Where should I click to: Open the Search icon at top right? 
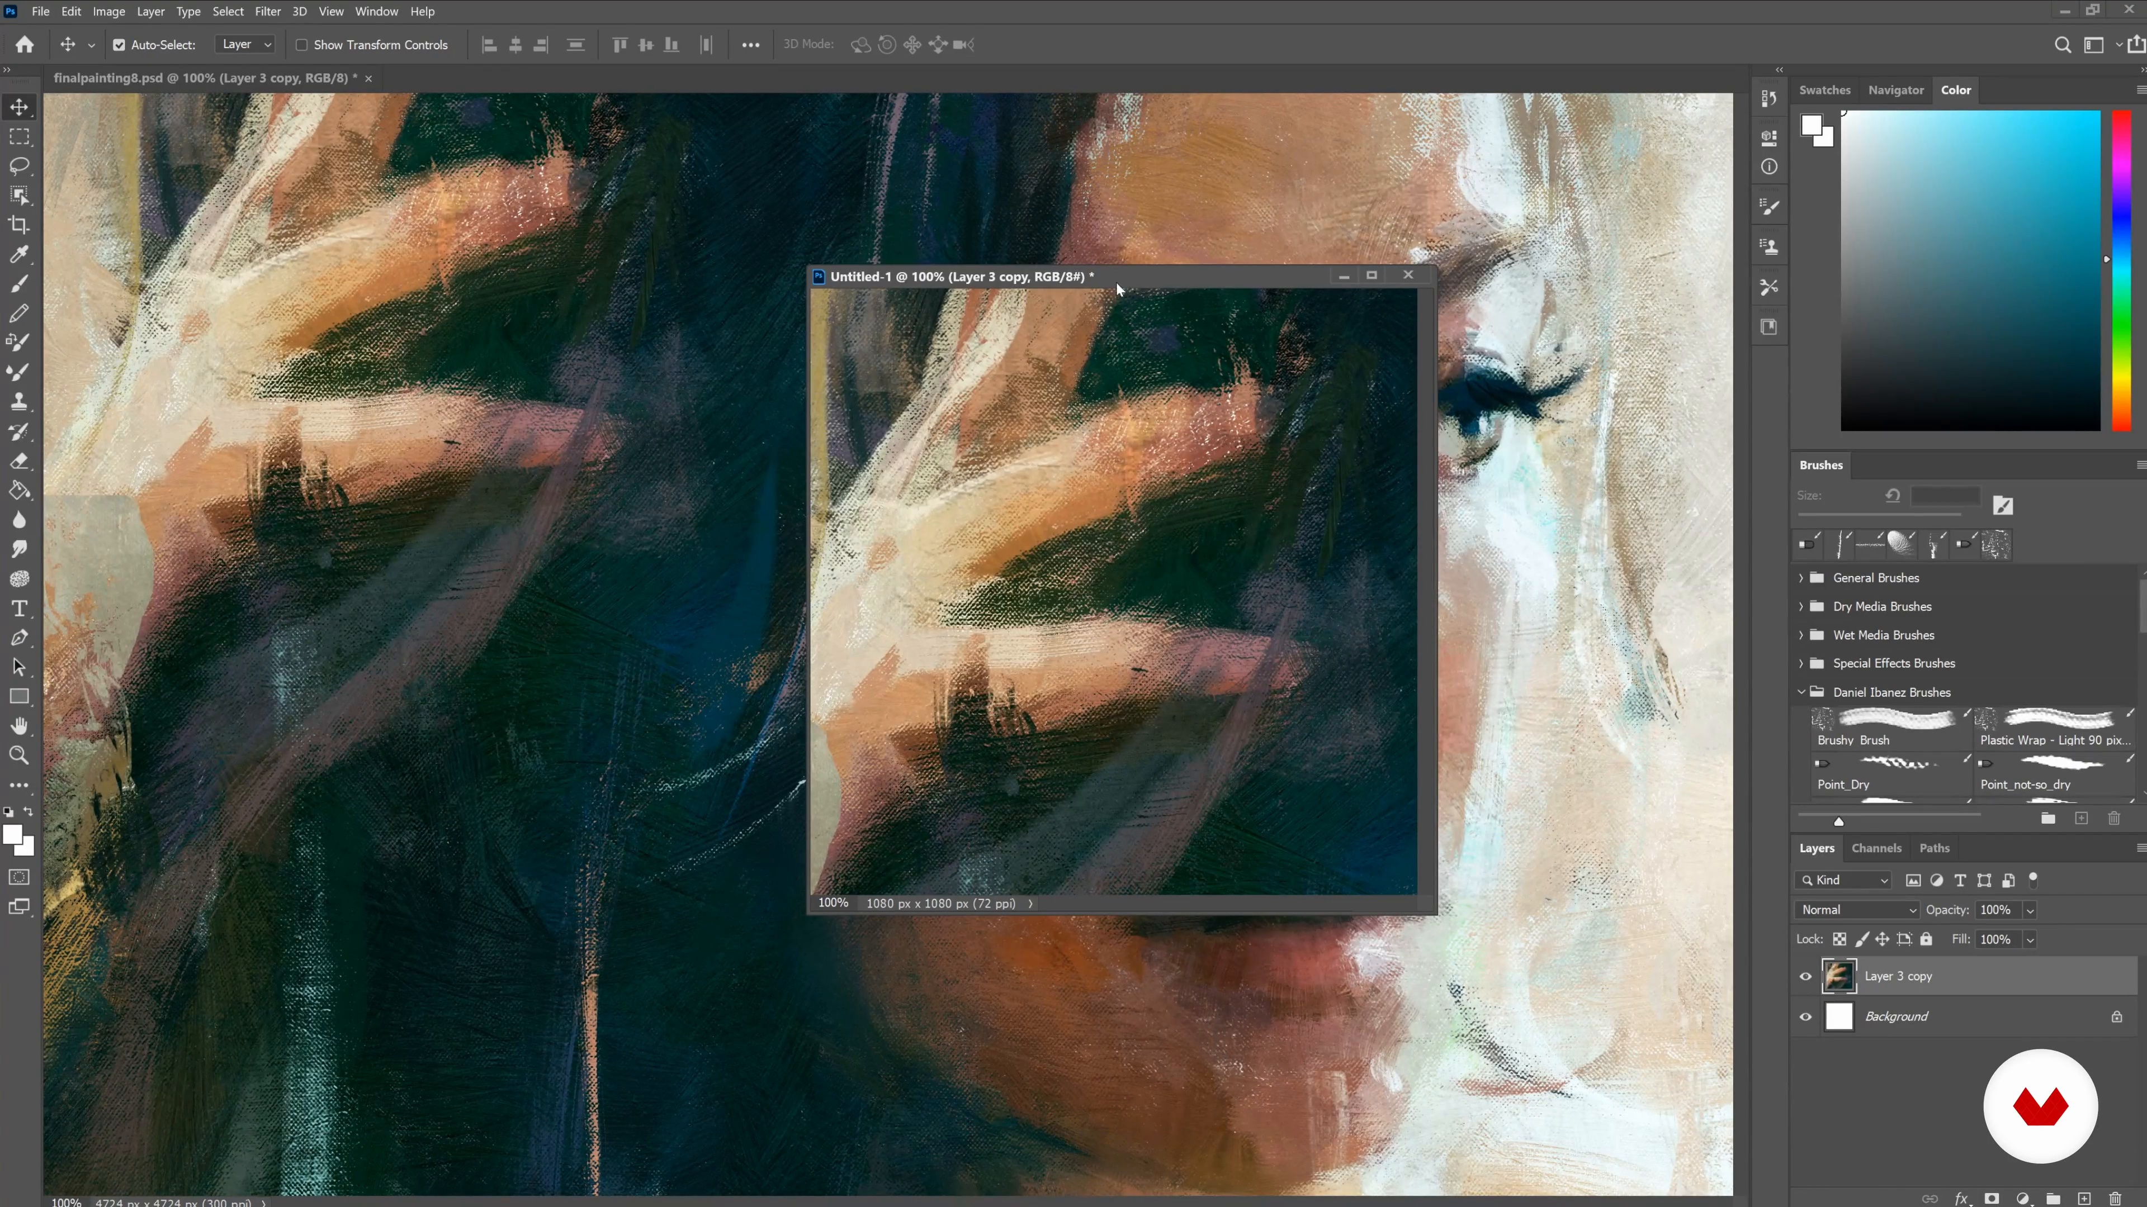point(2062,45)
